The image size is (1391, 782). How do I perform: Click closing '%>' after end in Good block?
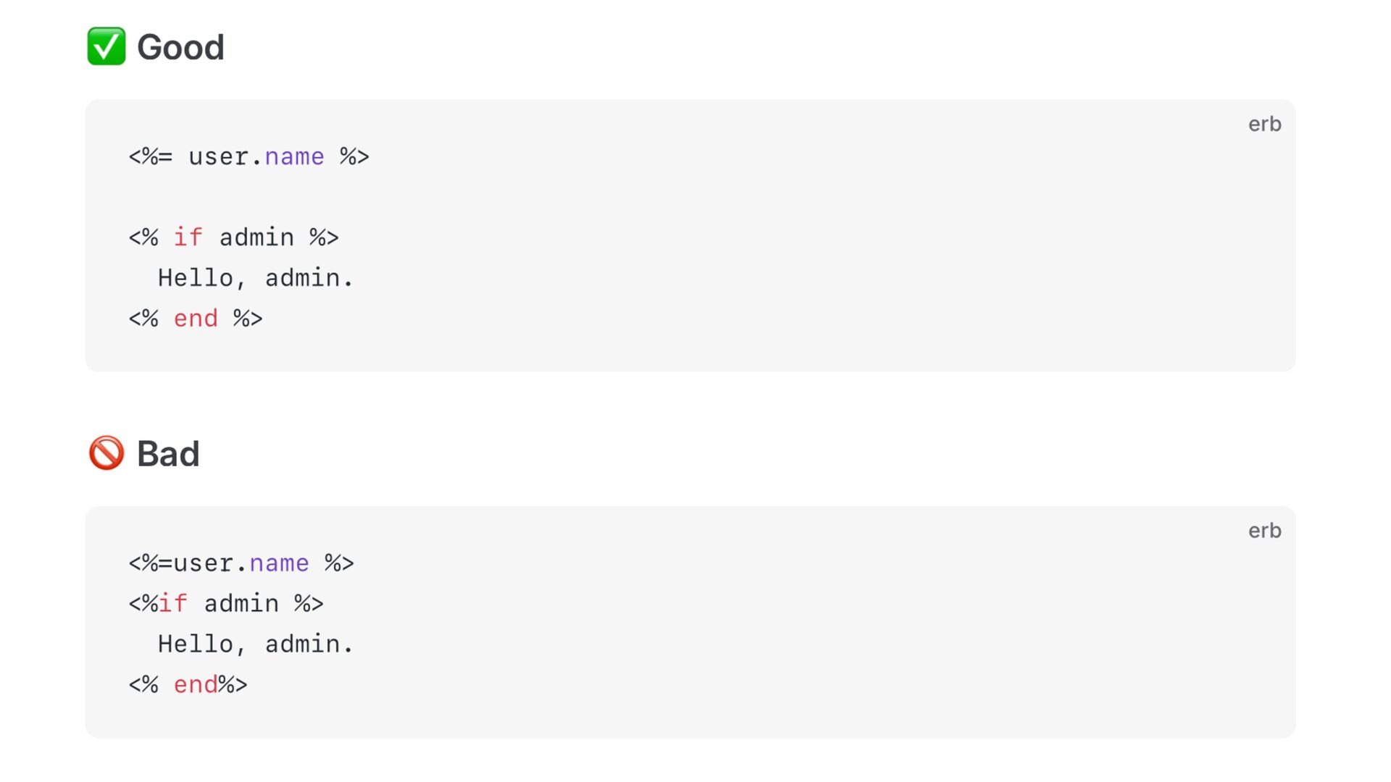(248, 319)
